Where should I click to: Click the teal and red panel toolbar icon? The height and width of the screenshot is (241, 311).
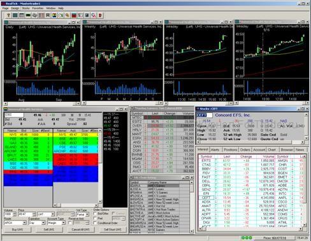click(x=74, y=15)
